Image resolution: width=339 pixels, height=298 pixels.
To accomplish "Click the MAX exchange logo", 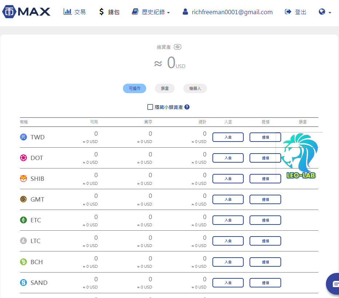I will coord(26,11).
